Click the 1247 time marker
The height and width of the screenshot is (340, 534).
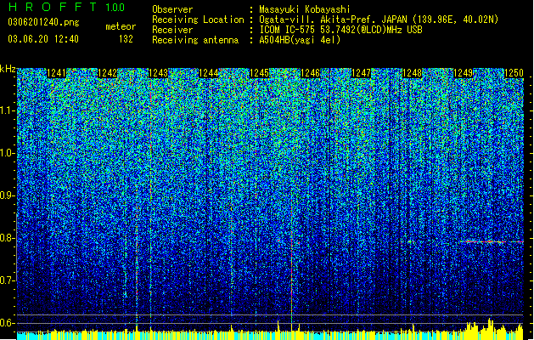point(361,73)
